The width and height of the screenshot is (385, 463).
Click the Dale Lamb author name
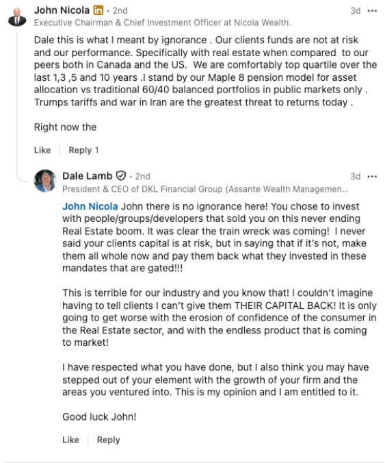point(88,176)
